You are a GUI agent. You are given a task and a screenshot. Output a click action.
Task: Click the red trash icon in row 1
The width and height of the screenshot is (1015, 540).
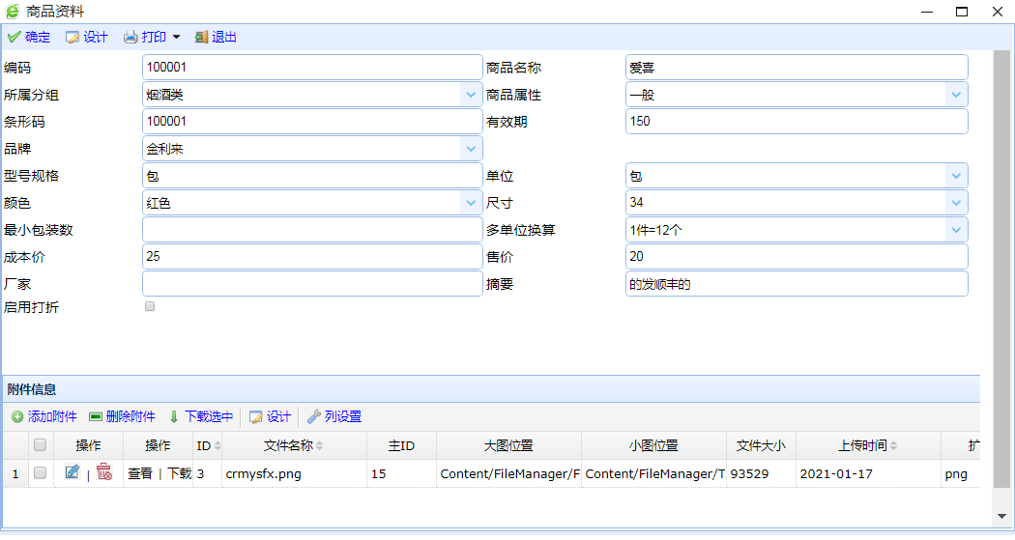click(x=103, y=472)
